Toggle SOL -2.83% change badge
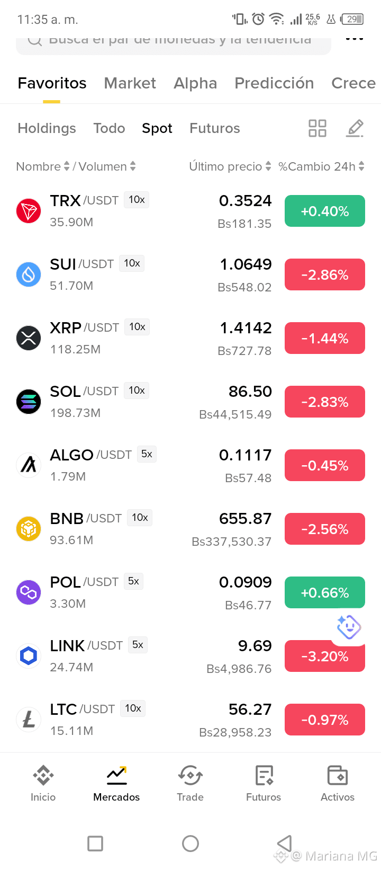The height and width of the screenshot is (869, 381). tap(325, 402)
